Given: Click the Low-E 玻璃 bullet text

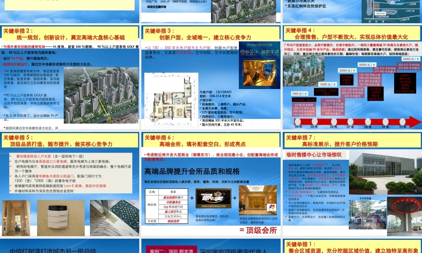Looking at the screenshot, I should pyautogui.click(x=60, y=186).
